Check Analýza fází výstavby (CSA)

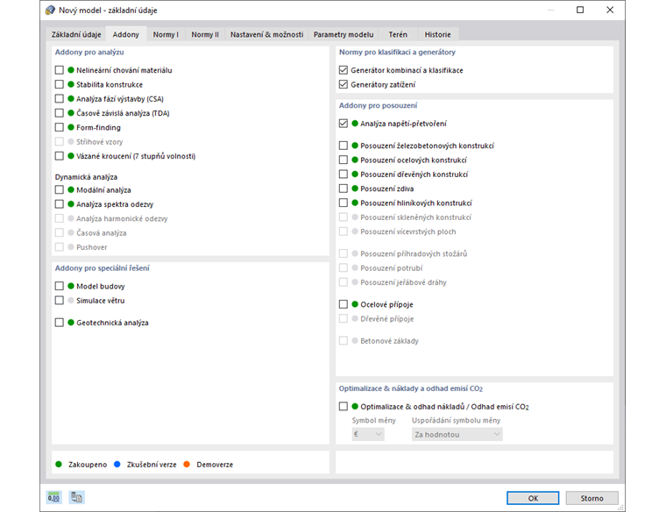(x=59, y=98)
